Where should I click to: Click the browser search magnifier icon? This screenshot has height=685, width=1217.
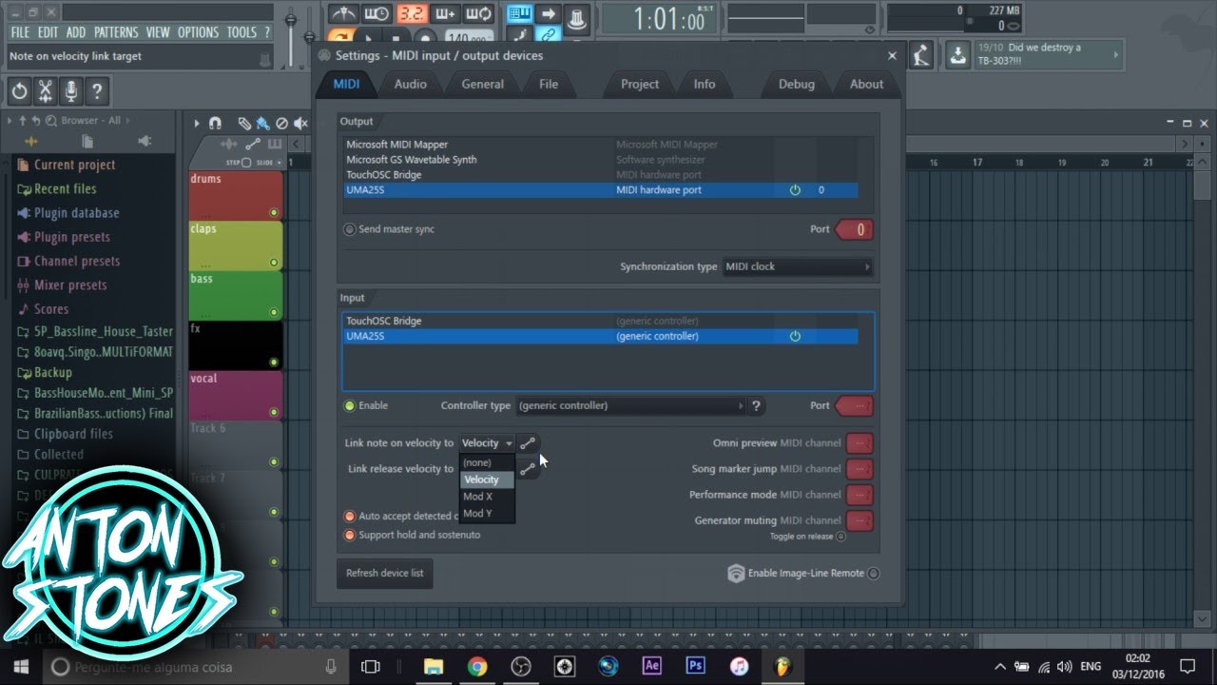50,121
